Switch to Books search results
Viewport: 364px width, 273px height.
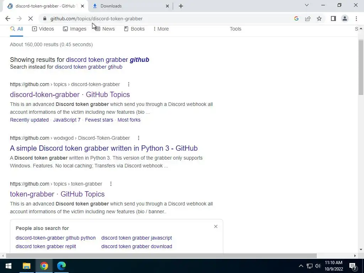[134, 29]
